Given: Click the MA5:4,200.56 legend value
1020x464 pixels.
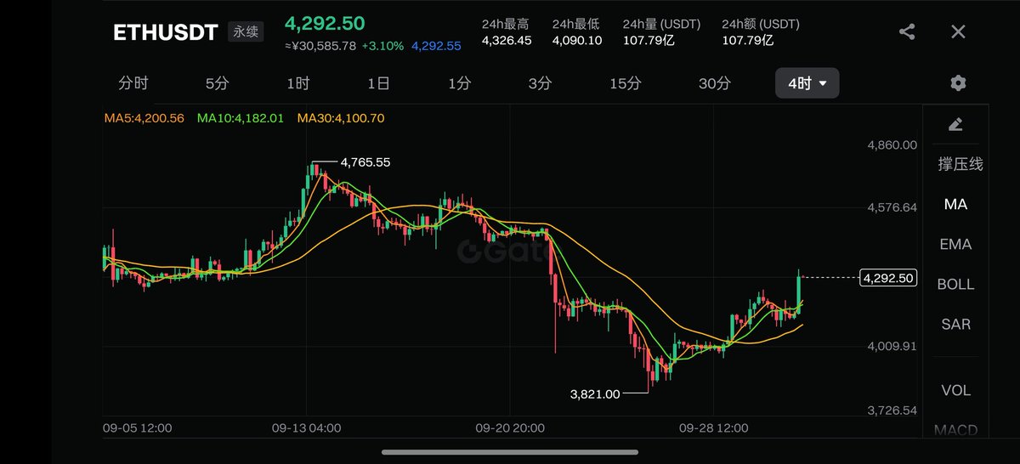Looking at the screenshot, I should coord(144,118).
